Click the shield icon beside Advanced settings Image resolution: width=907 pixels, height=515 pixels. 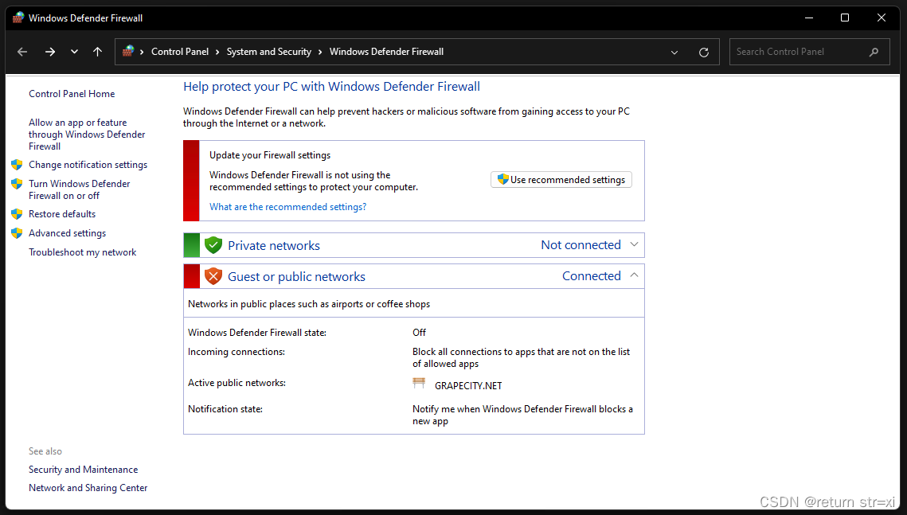pyautogui.click(x=18, y=232)
